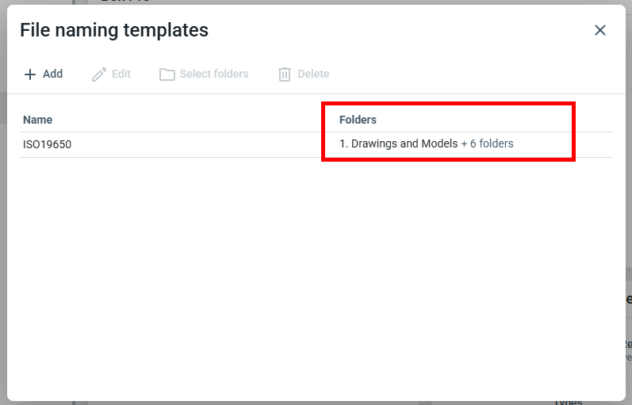Click the "File naming templates" dialog title
The image size is (632, 405).
(114, 30)
